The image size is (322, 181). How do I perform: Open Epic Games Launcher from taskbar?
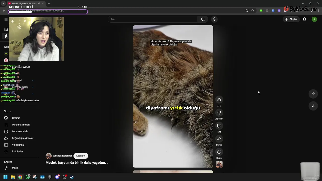50,177
